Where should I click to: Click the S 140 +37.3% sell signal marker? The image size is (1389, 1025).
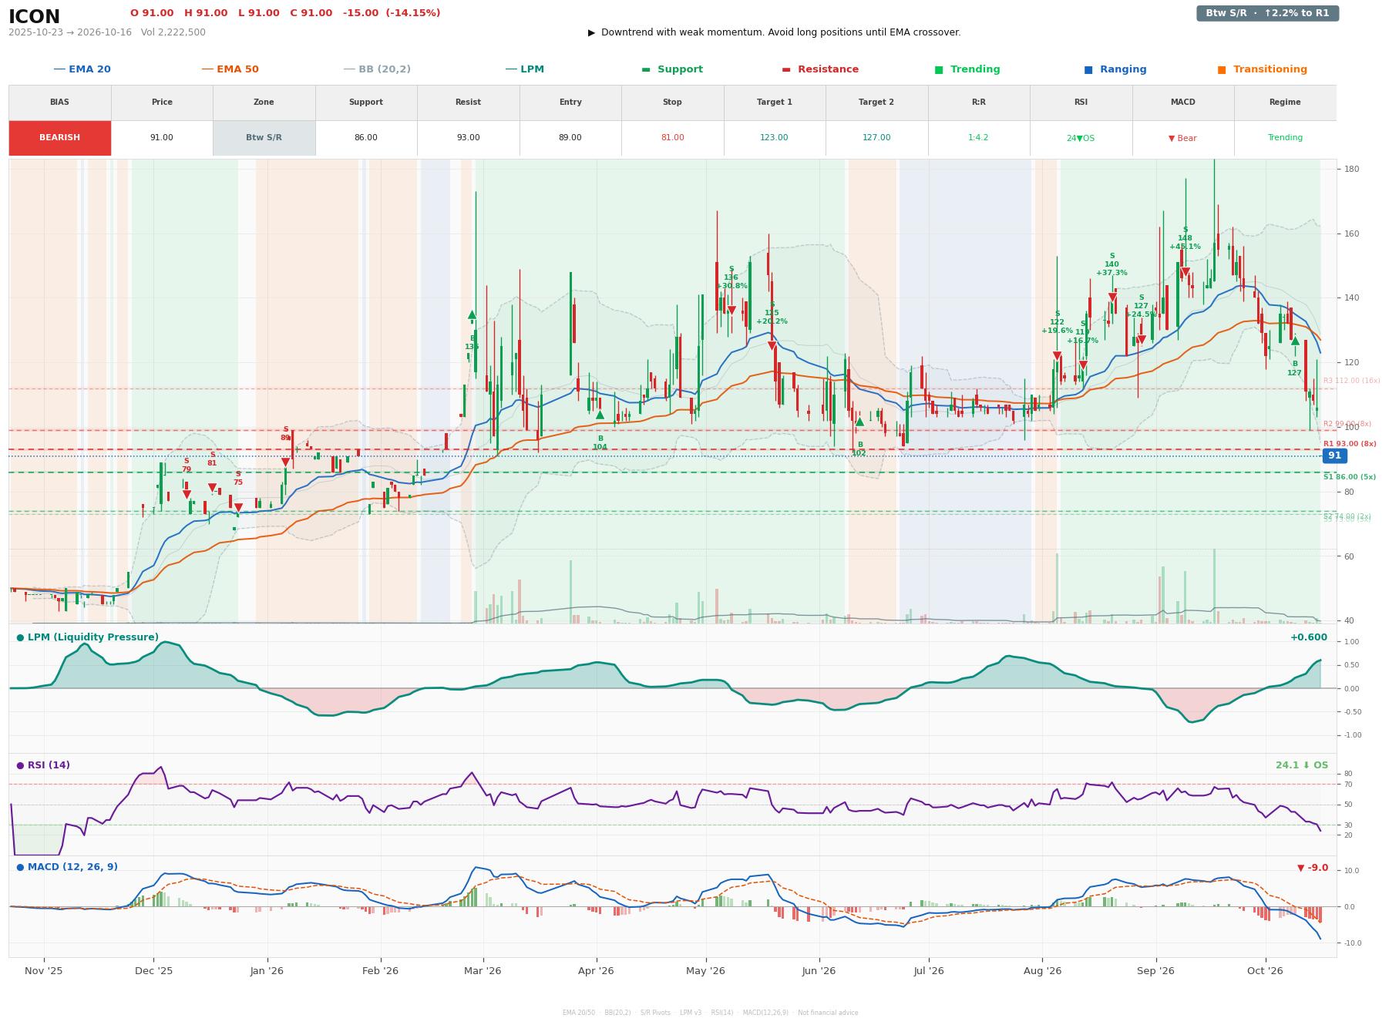[x=1112, y=297]
